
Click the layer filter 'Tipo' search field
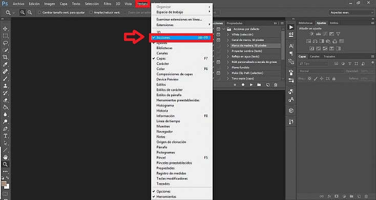point(313,64)
